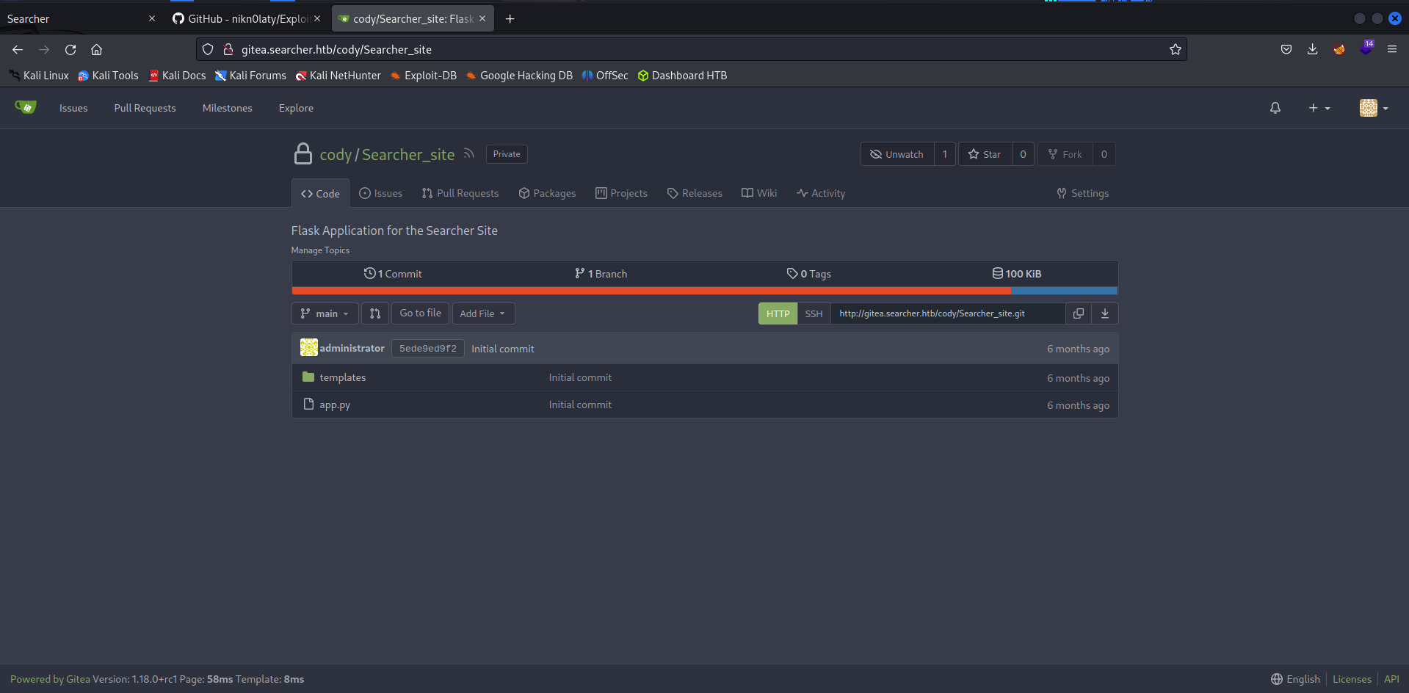Screen dimensions: 1409x693
Task: Click the browser address bar
Action: [x=690, y=49]
